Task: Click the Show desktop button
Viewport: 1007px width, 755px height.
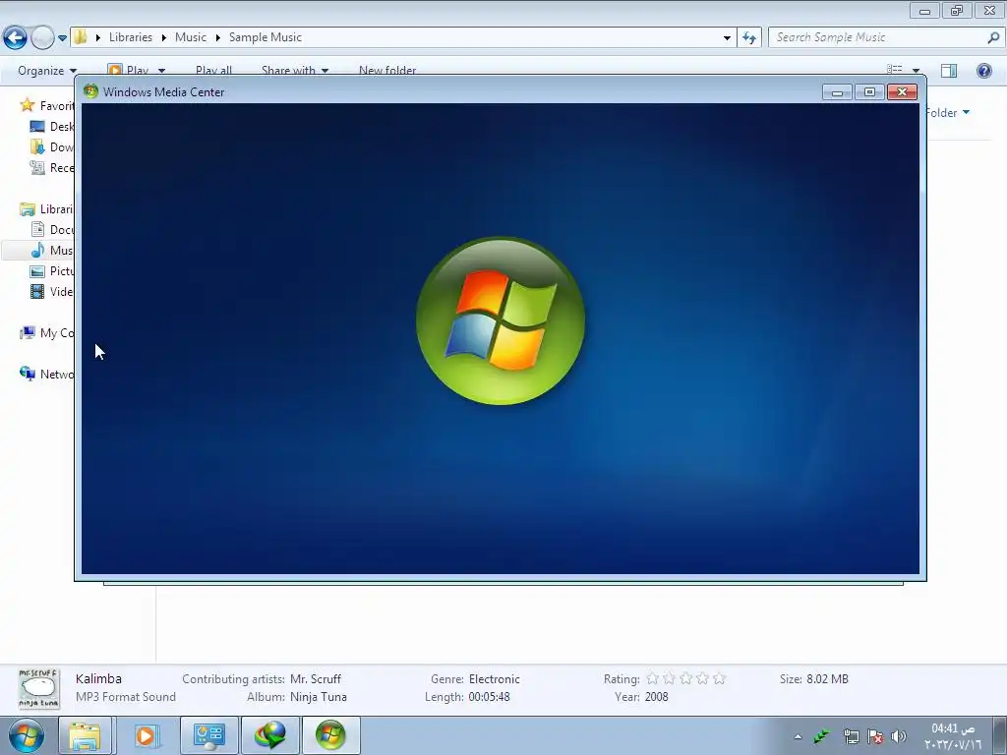Action: (x=1000, y=735)
